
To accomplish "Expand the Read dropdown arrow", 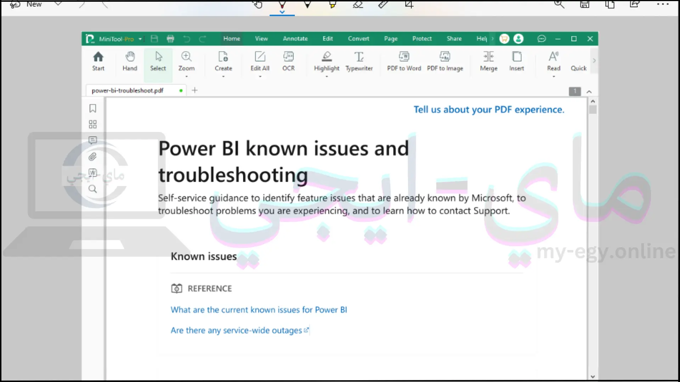I will point(554,76).
